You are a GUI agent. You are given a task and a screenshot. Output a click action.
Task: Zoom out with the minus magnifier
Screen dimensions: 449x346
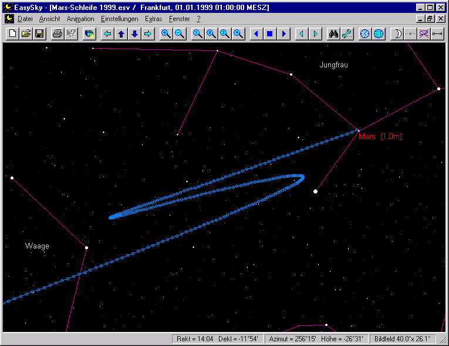180,34
